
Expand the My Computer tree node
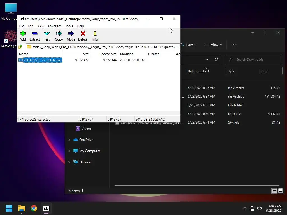(69, 151)
